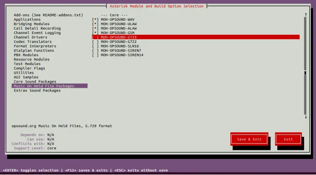This screenshot has width=316, height=175.
Task: Click the Save & Exit button
Action: tap(249, 139)
